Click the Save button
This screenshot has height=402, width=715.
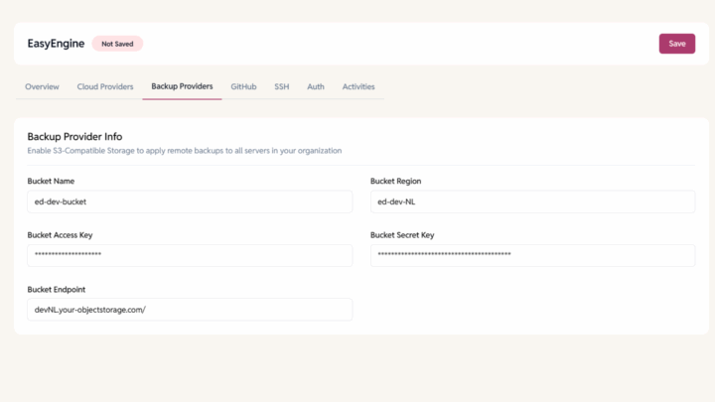676,44
